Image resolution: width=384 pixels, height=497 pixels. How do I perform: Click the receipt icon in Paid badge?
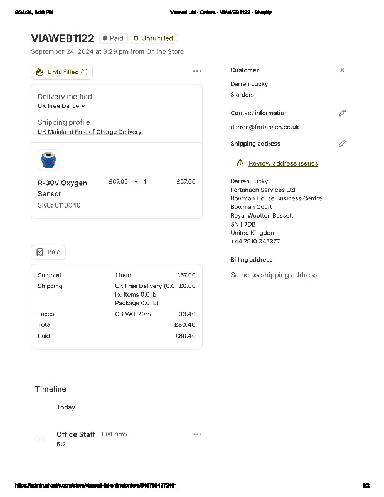(x=40, y=252)
